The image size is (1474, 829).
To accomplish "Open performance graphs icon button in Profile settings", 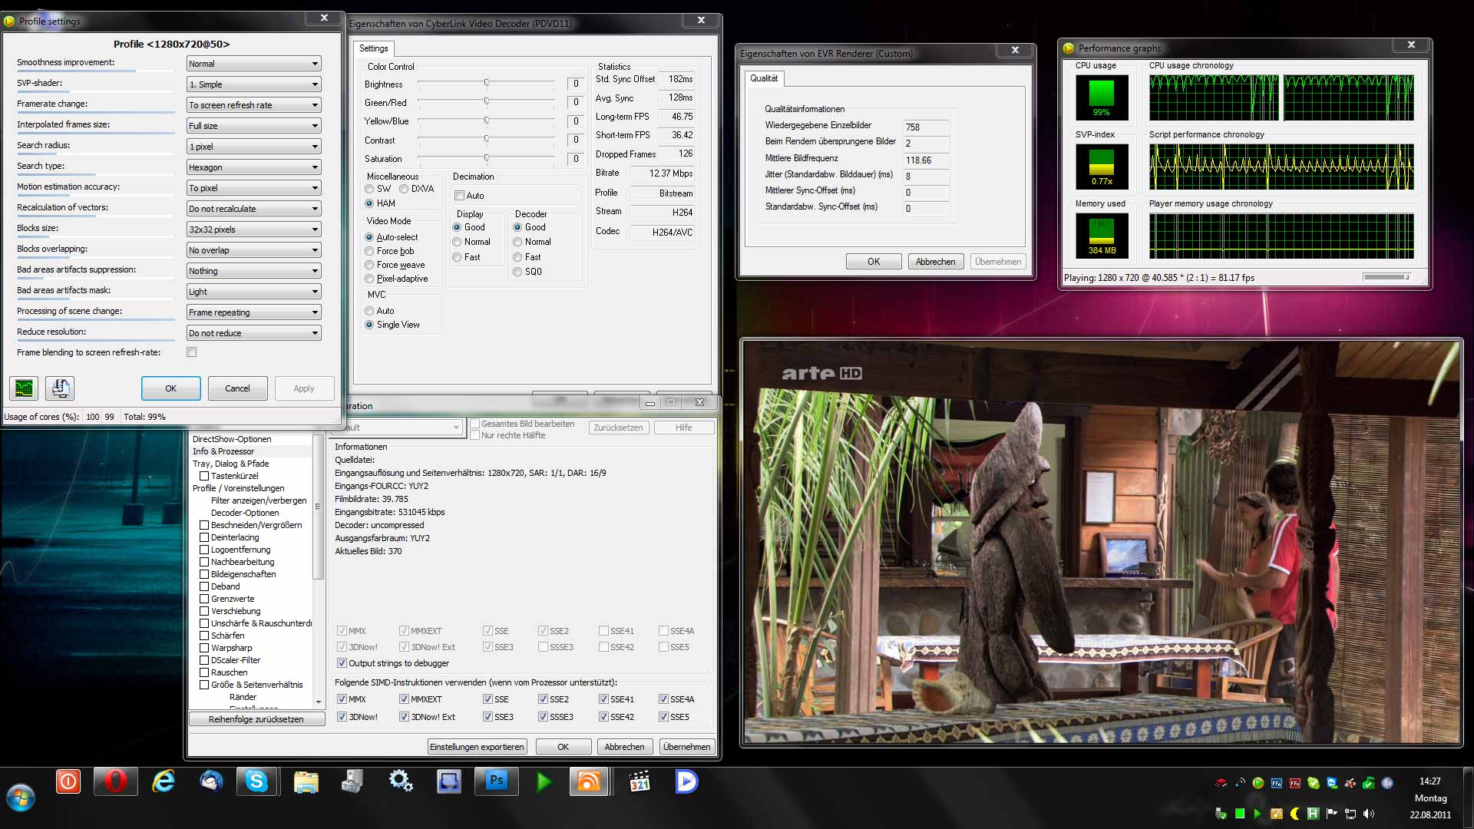I will pyautogui.click(x=24, y=388).
